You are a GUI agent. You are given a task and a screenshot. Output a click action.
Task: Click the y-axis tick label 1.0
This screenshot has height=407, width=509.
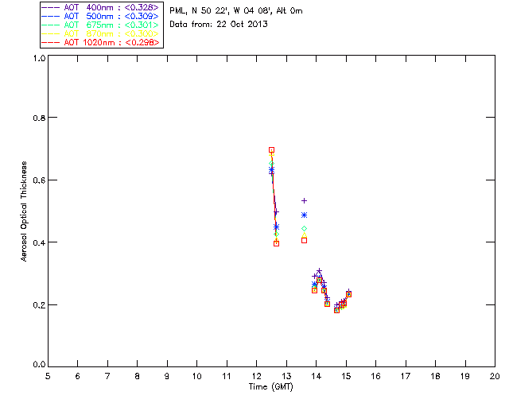point(39,58)
